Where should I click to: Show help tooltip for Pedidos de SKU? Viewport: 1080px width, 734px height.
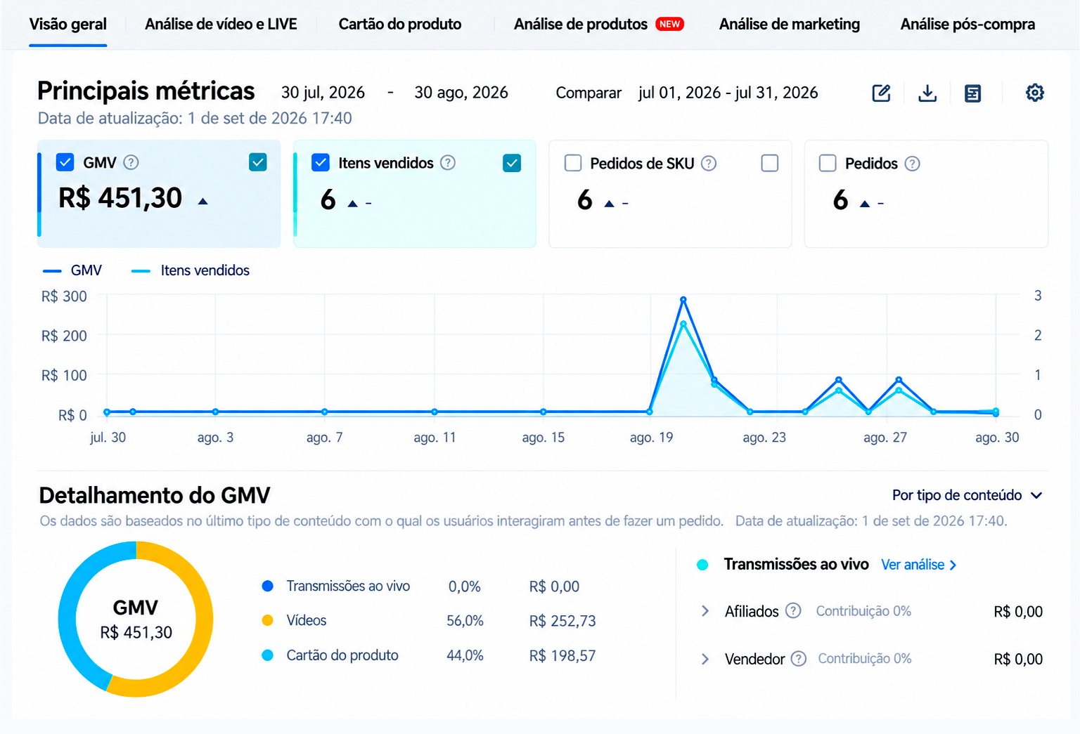(x=709, y=163)
